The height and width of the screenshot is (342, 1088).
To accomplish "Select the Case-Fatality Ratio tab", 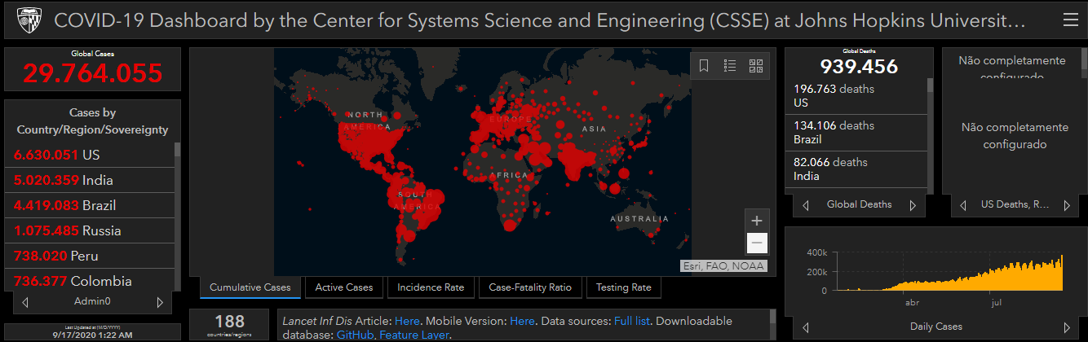I will point(530,287).
